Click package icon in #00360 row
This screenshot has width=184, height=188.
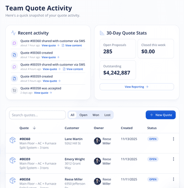click(12, 140)
